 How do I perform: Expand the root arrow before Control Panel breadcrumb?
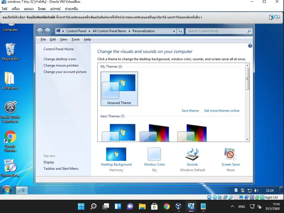tap(63, 31)
